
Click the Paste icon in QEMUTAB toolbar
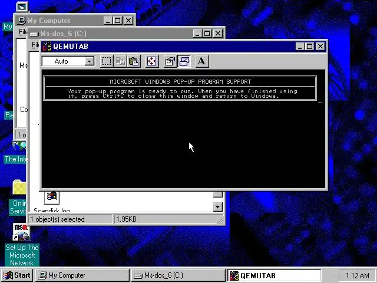coord(134,61)
